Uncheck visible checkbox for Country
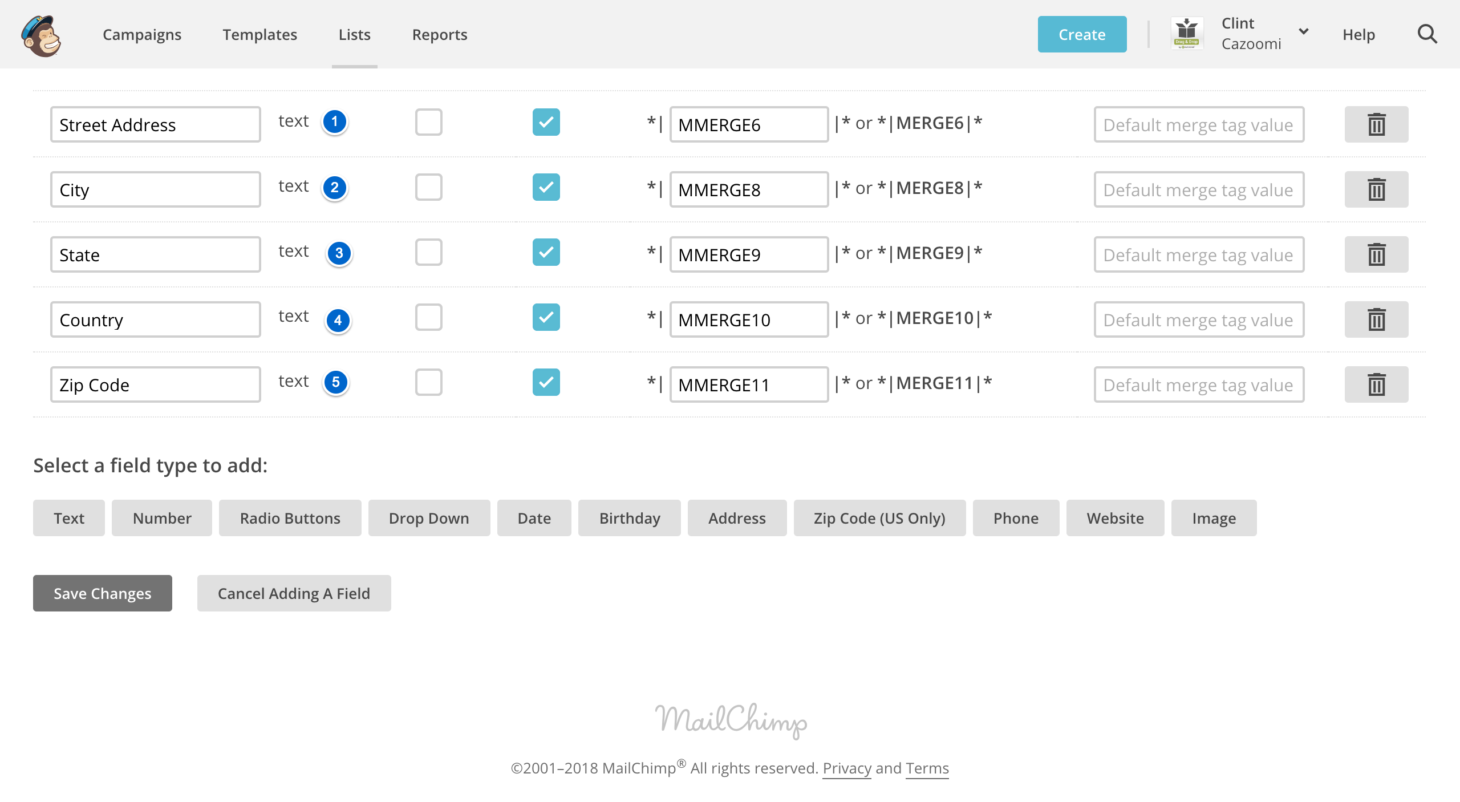This screenshot has height=802, width=1460. click(546, 317)
